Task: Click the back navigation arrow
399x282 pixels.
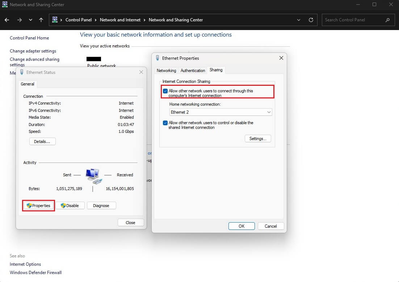Action: pos(7,20)
